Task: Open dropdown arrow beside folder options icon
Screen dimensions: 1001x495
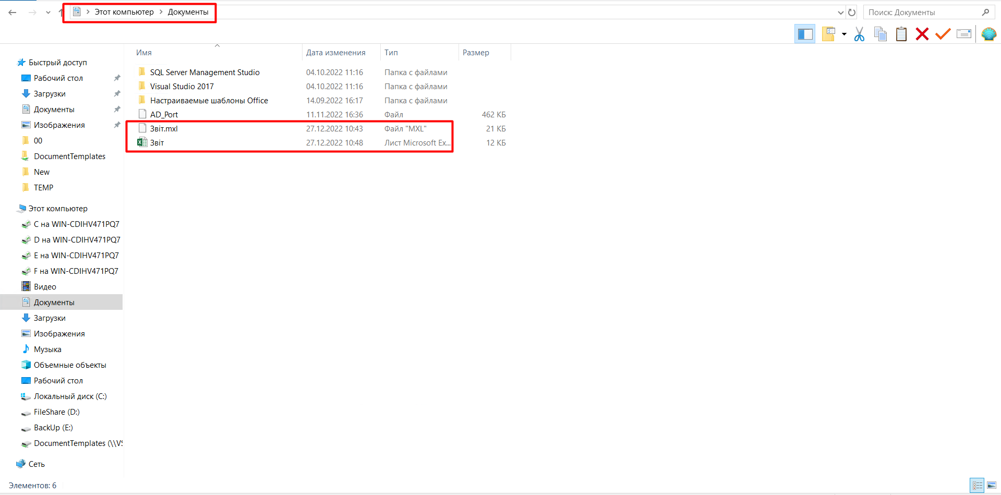Action: coord(844,34)
